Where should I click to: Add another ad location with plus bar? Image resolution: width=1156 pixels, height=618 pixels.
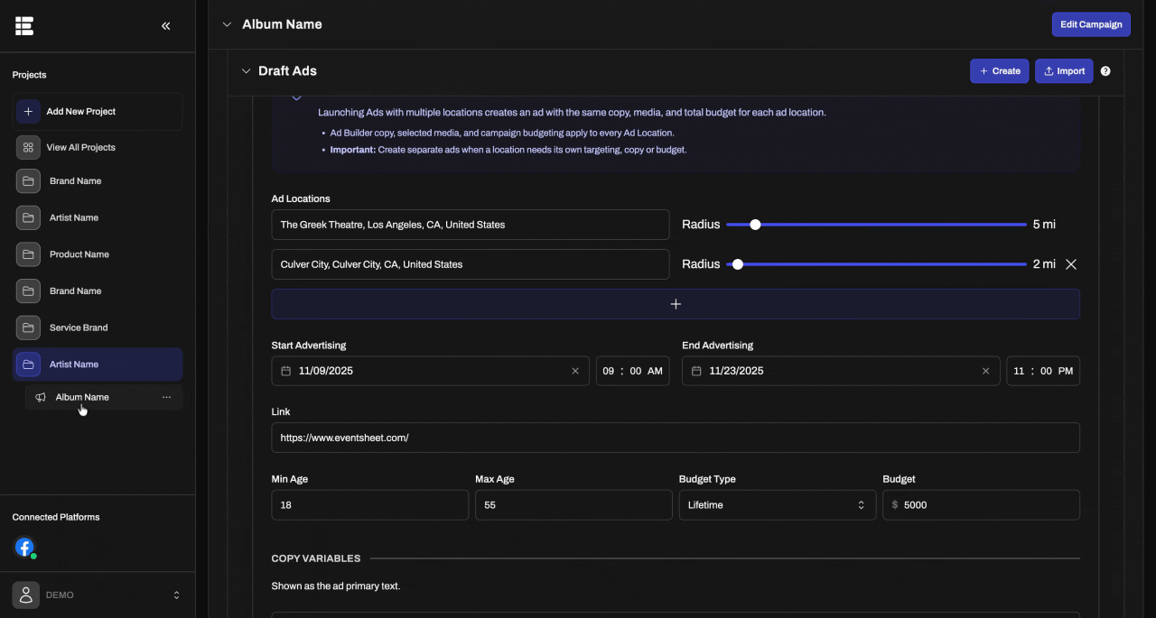(x=676, y=304)
